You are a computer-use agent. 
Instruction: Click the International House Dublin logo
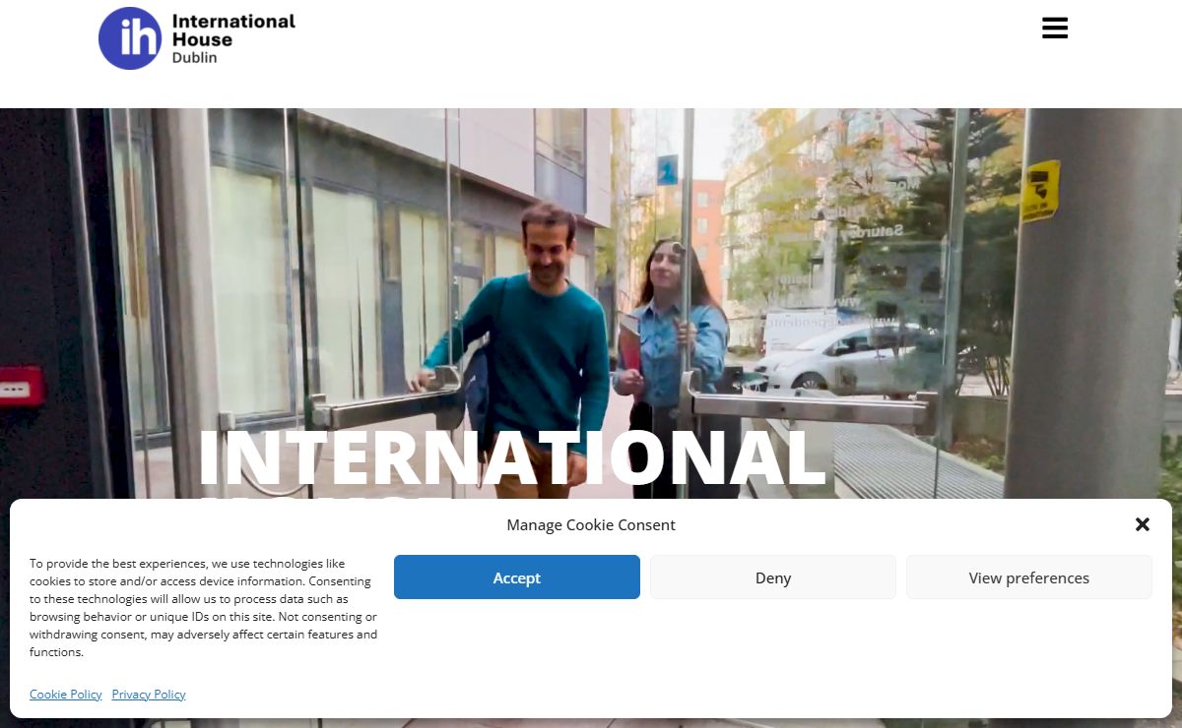tap(197, 38)
